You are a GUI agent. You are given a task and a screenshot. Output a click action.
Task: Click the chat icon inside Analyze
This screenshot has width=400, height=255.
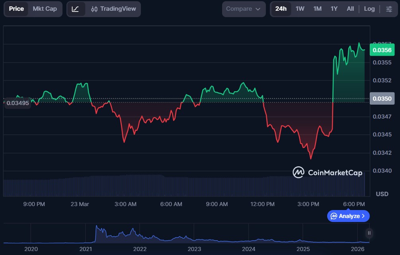(x=334, y=216)
